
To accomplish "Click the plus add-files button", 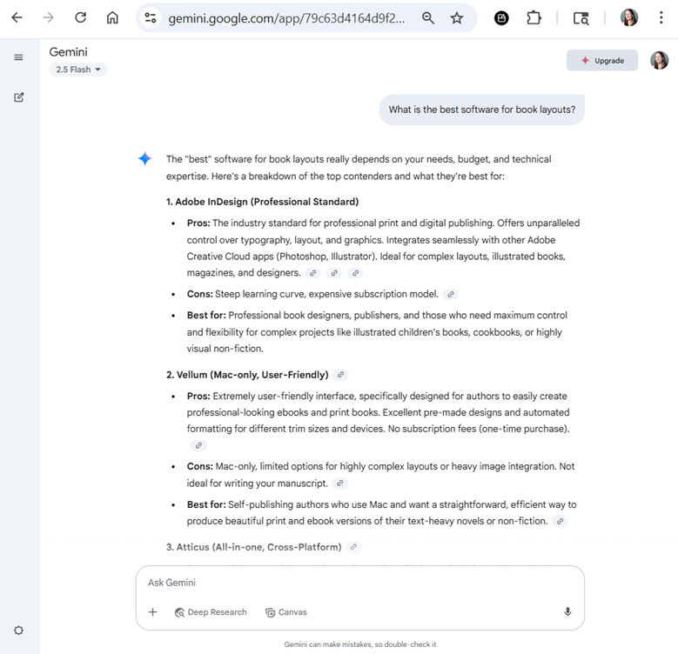I will (152, 612).
